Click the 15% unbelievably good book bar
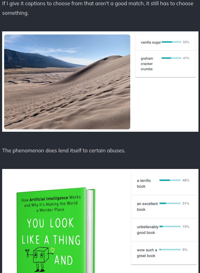This screenshot has height=273, width=200. (x=170, y=227)
